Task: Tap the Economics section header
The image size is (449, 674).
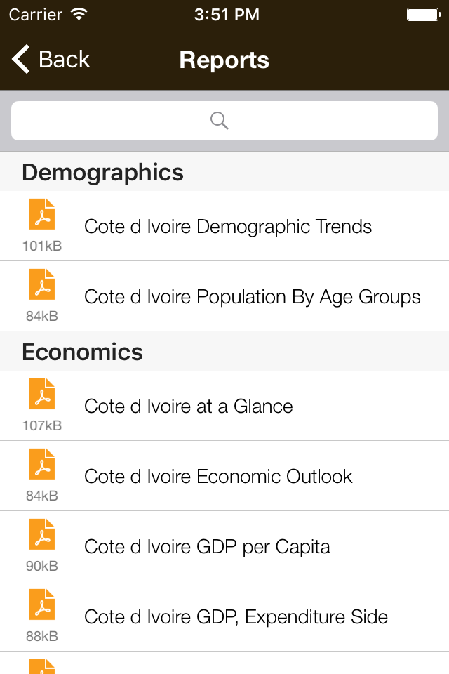Action: [x=82, y=351]
